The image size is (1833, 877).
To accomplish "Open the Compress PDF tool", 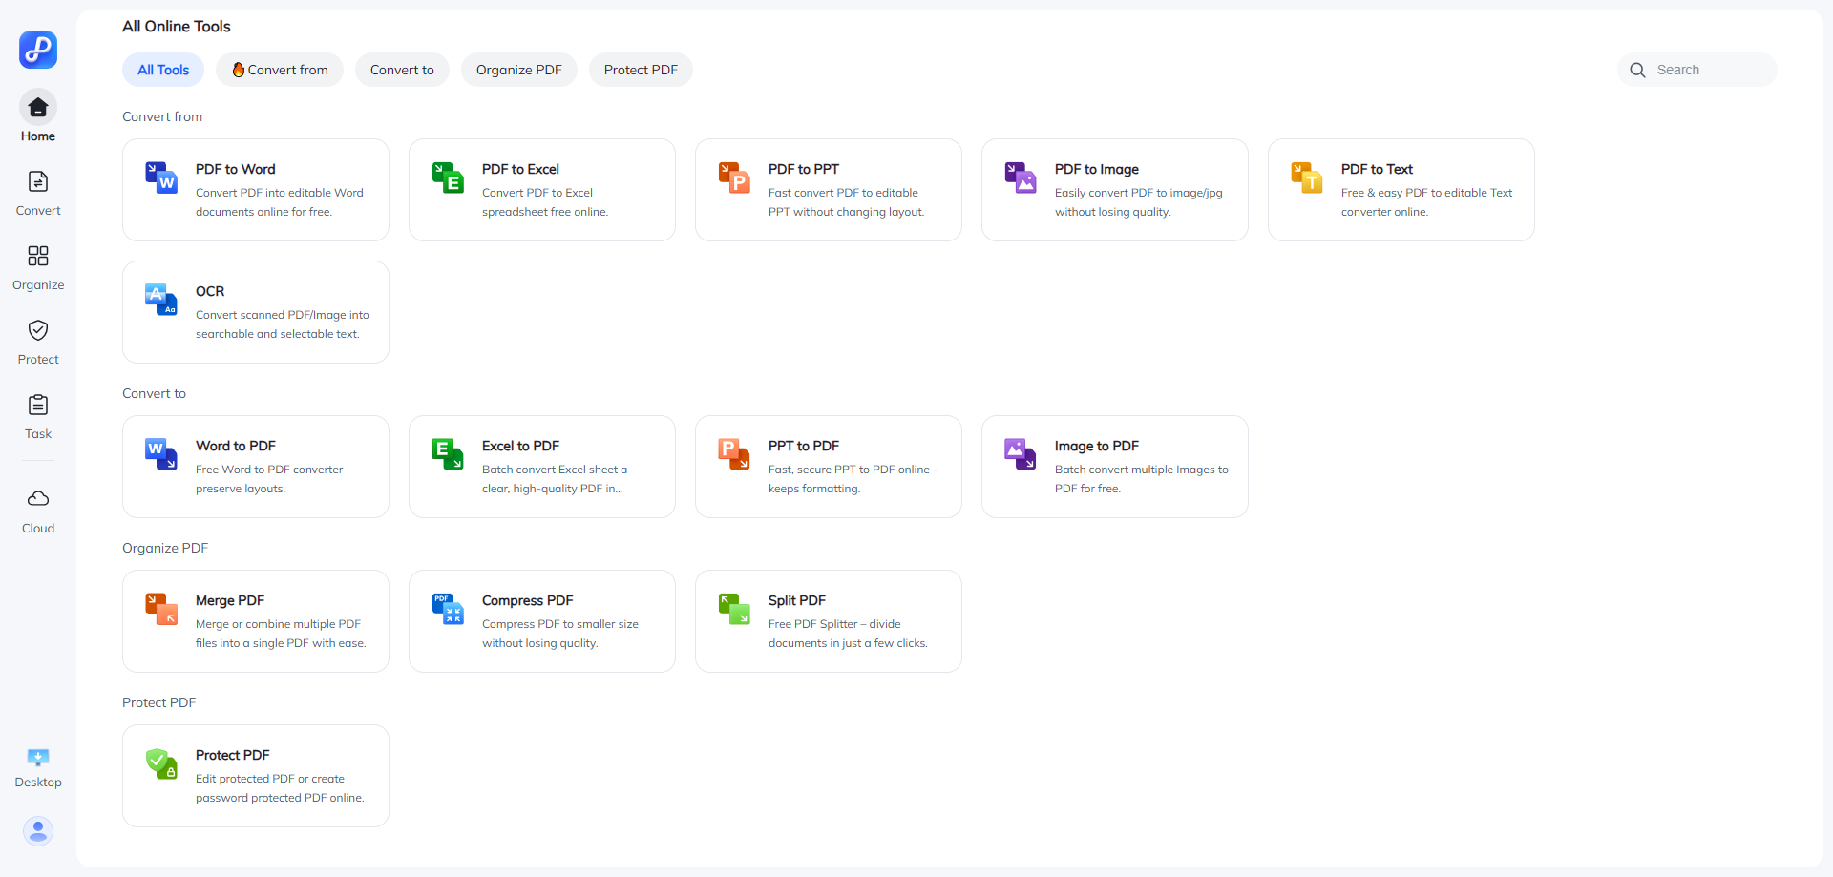I will click(x=542, y=621).
